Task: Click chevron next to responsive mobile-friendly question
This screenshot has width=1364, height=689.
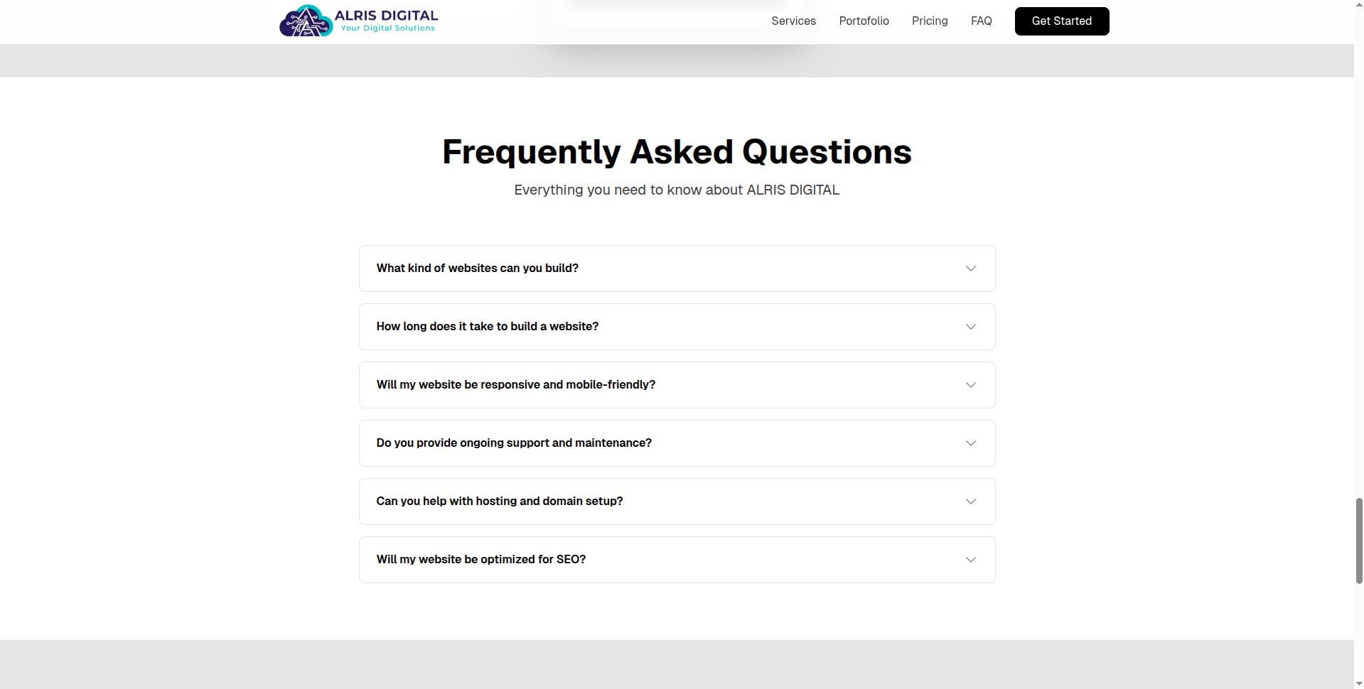Action: pos(970,385)
